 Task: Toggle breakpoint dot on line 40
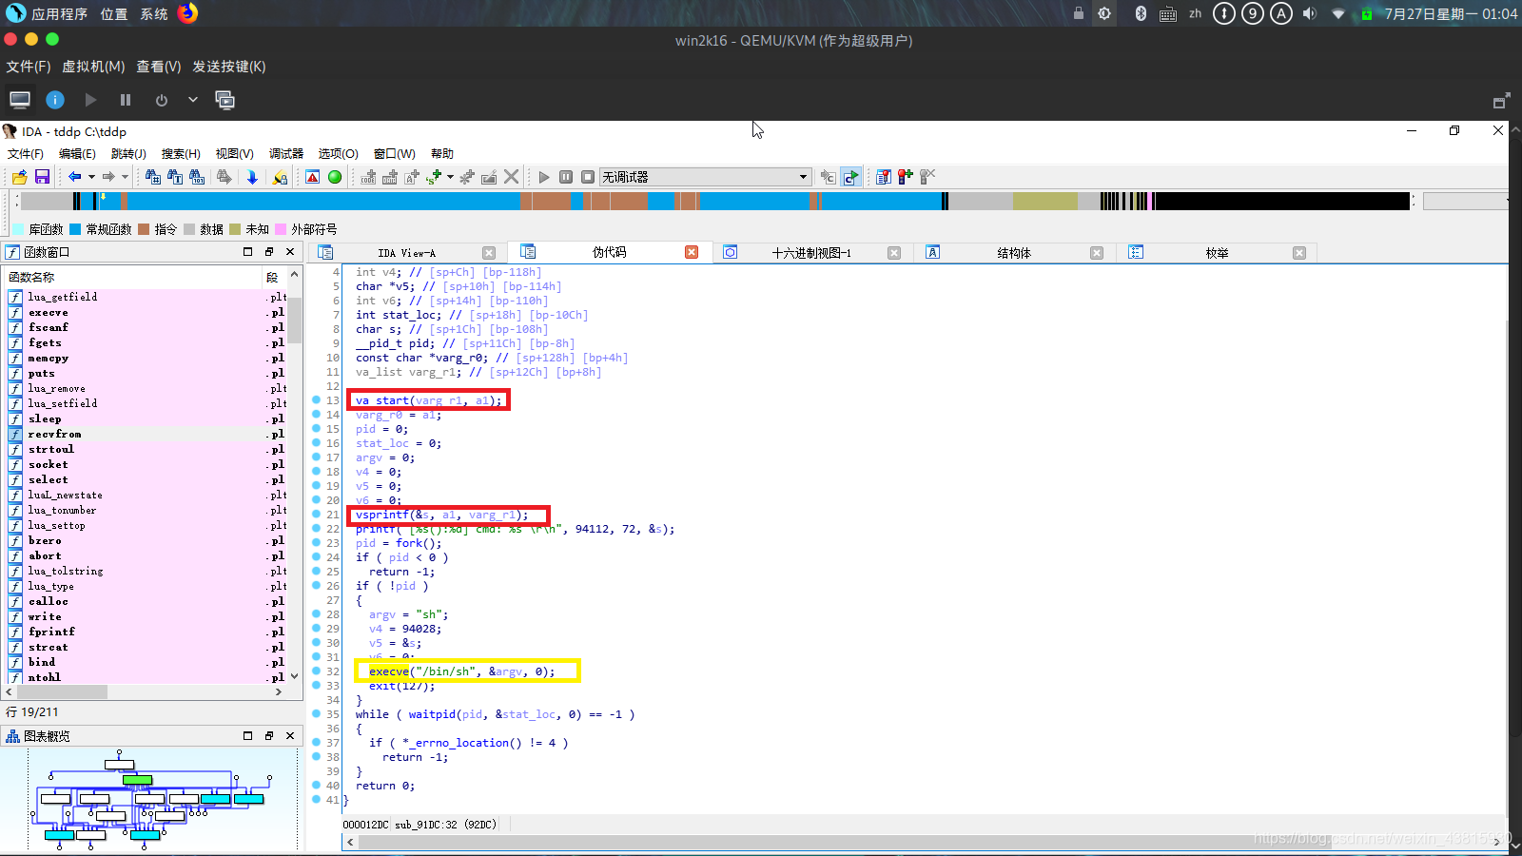[316, 786]
